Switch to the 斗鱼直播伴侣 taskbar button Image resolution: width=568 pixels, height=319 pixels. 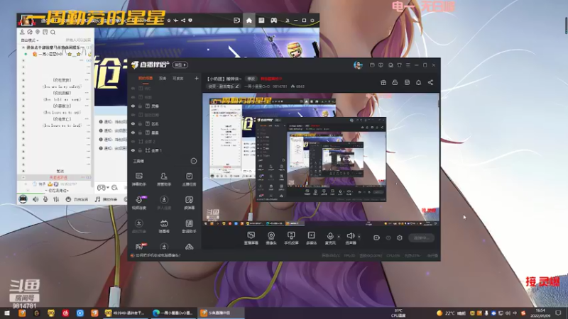(220, 313)
